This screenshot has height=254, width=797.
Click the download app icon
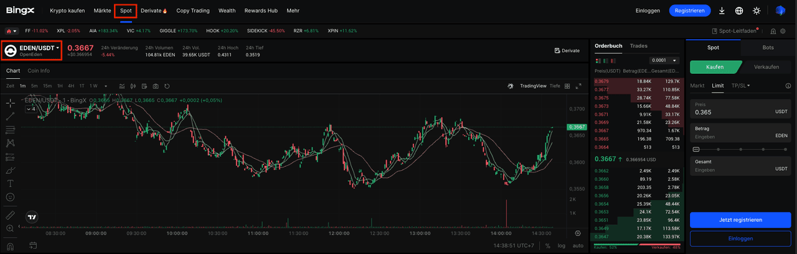point(722,11)
